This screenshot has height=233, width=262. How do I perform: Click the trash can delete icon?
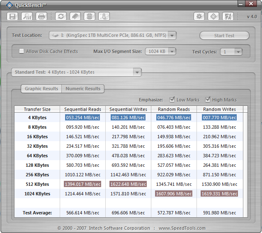pos(89,17)
